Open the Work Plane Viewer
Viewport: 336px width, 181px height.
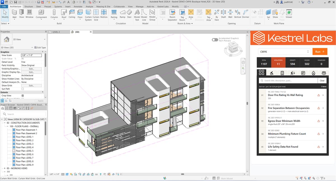tap(289, 14)
